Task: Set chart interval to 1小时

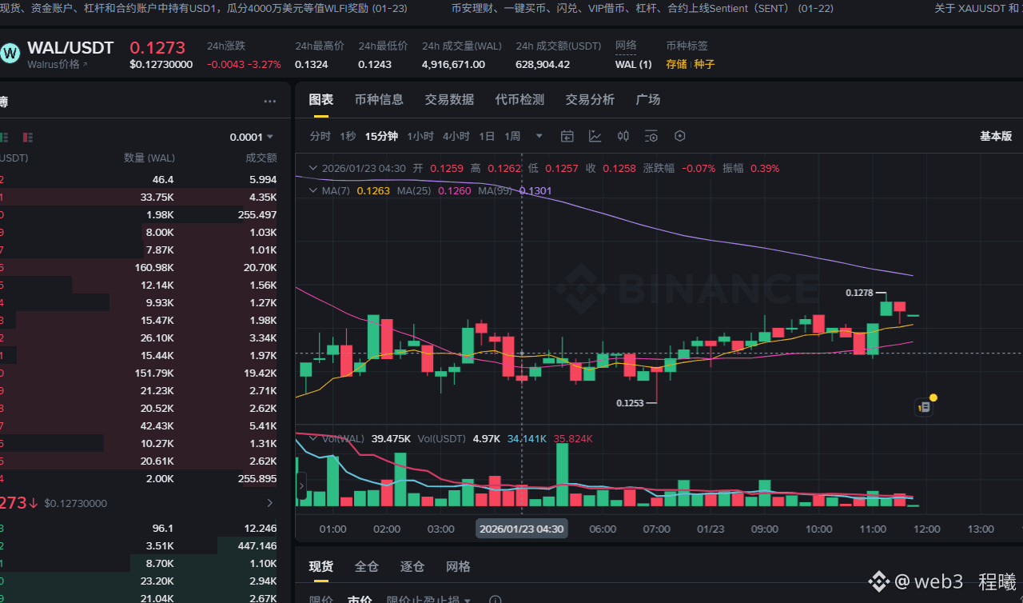Action: pos(420,136)
